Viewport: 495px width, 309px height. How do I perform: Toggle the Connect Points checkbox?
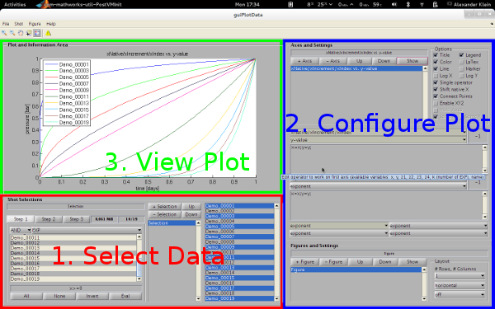(x=436, y=96)
